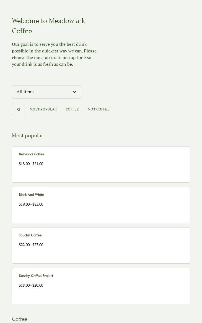Click the Coffee section heading
Viewport: 202px width, 323px height.
click(20, 319)
